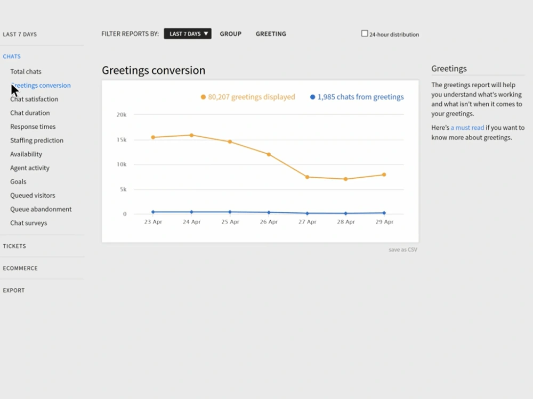The image size is (533, 399).
Task: Toggle the blue chats from greetings legend dot
Action: tap(313, 97)
